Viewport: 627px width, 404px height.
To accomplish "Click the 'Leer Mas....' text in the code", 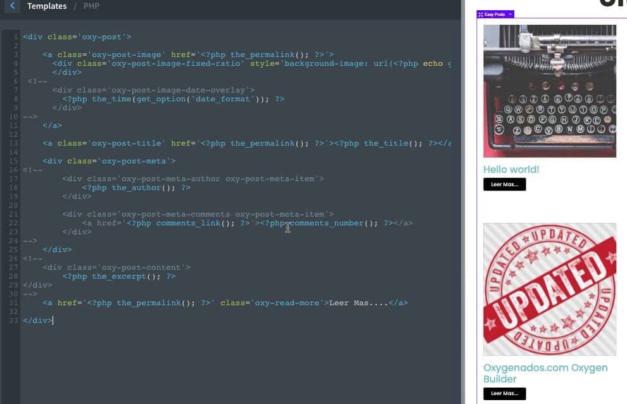I will coord(358,303).
